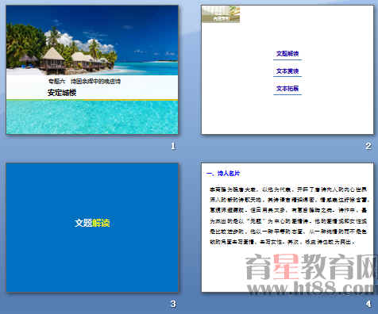The image size is (378, 314).
Task: Click the 安定城楼 title text on slide 1
Action: pyautogui.click(x=62, y=93)
